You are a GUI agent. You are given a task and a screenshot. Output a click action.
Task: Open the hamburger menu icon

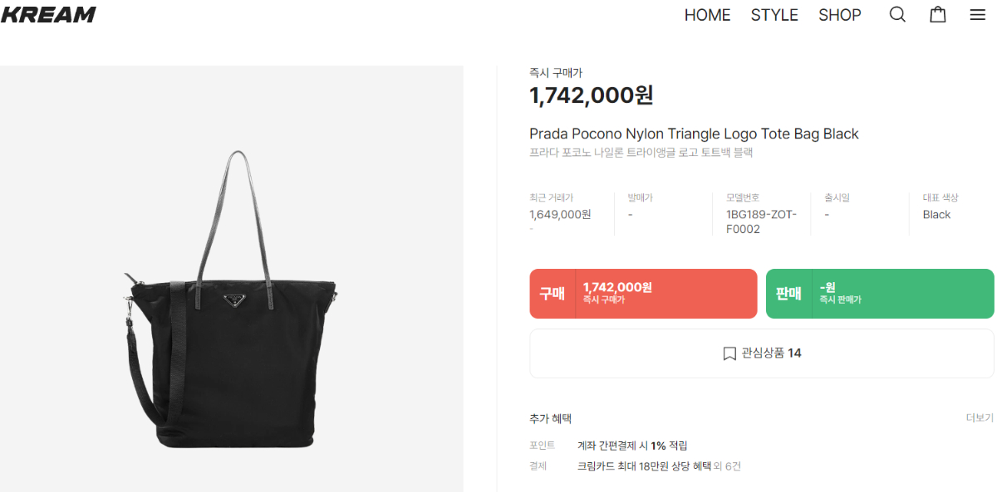(x=978, y=15)
